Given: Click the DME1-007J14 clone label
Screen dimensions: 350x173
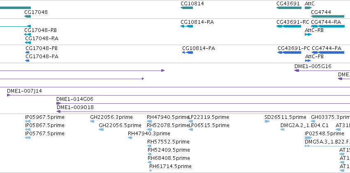Looking at the screenshot, I should click(x=24, y=91).
